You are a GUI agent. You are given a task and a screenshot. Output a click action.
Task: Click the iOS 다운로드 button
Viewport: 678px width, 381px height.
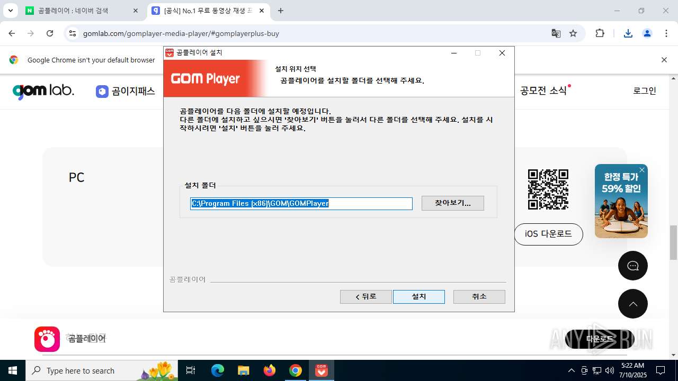pyautogui.click(x=548, y=234)
